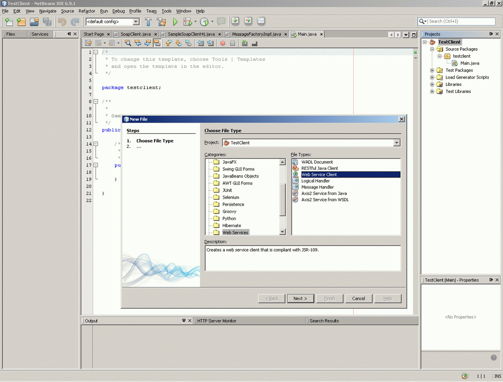Click the Previous Bookmark icon
The height and width of the screenshot is (382, 503).
tap(169, 43)
